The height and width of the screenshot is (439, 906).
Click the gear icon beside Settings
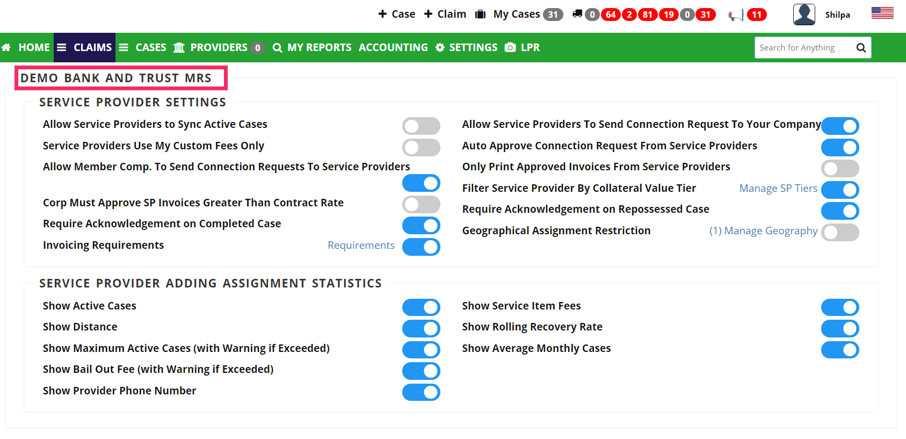click(440, 48)
